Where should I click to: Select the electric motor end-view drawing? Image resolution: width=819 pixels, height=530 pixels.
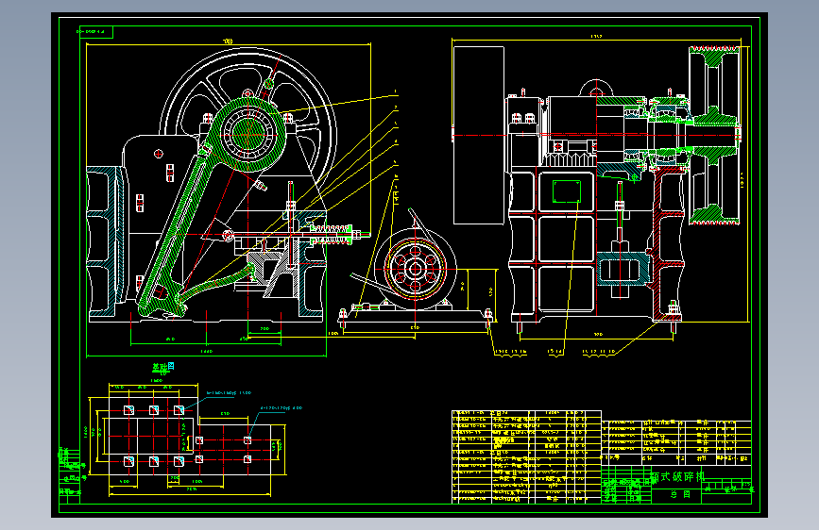416,269
